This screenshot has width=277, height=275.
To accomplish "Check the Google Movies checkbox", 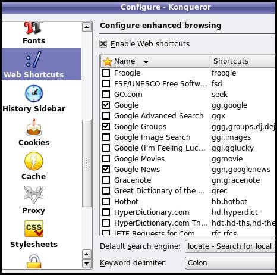I will tap(106, 158).
